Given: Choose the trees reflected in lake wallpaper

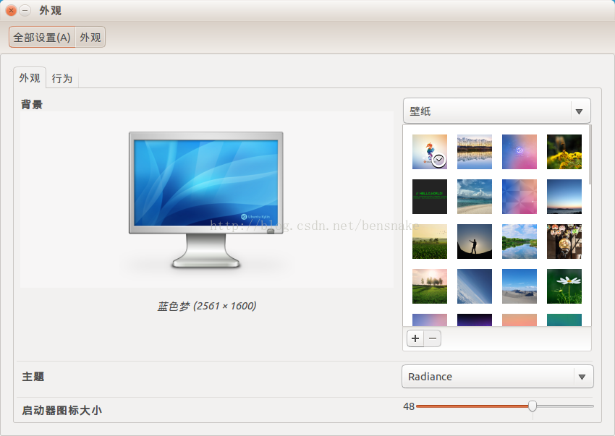Looking at the screenshot, I should (x=474, y=152).
